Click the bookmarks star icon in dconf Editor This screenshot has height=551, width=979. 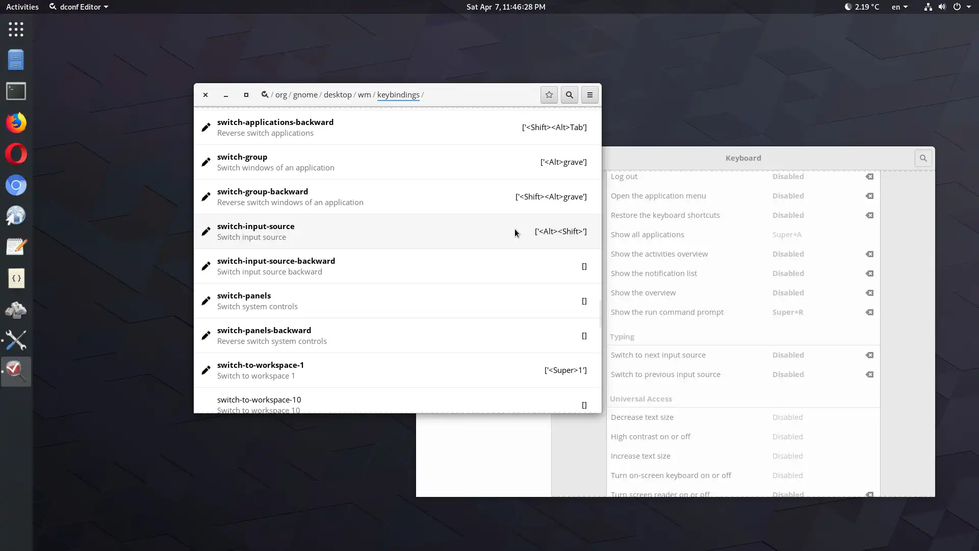[549, 95]
